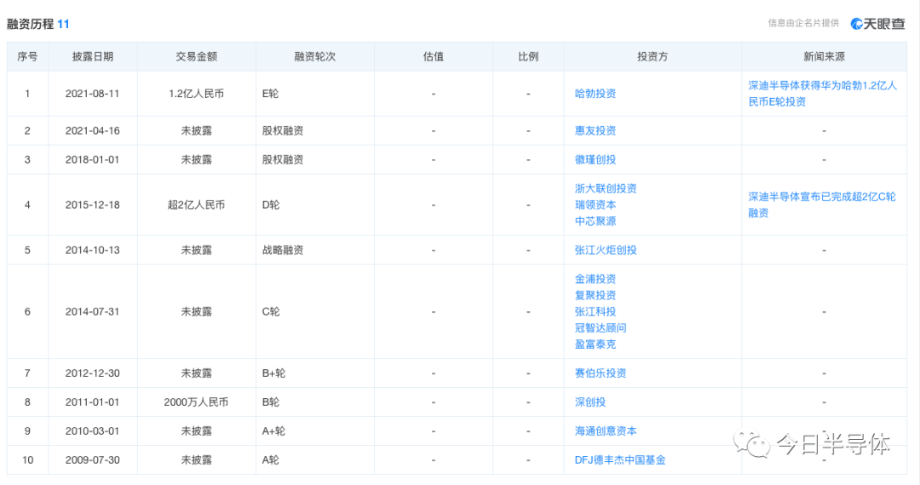Viewport: 920px width, 485px height.
Task: Select amount cell 超2亿人民币
Action: 196,205
